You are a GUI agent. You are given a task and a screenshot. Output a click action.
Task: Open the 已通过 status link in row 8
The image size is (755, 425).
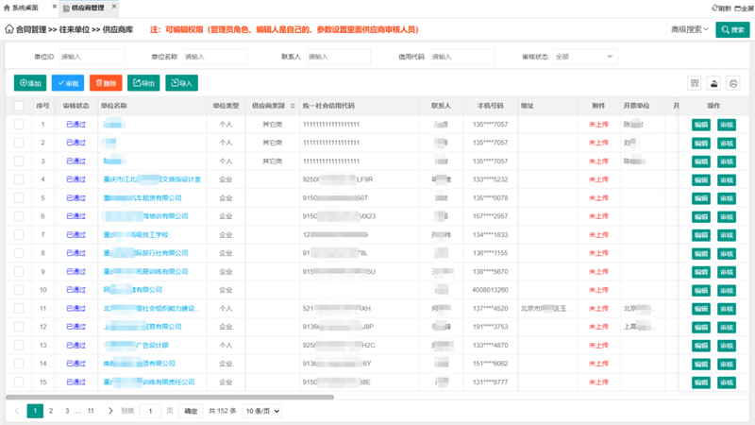coord(75,253)
